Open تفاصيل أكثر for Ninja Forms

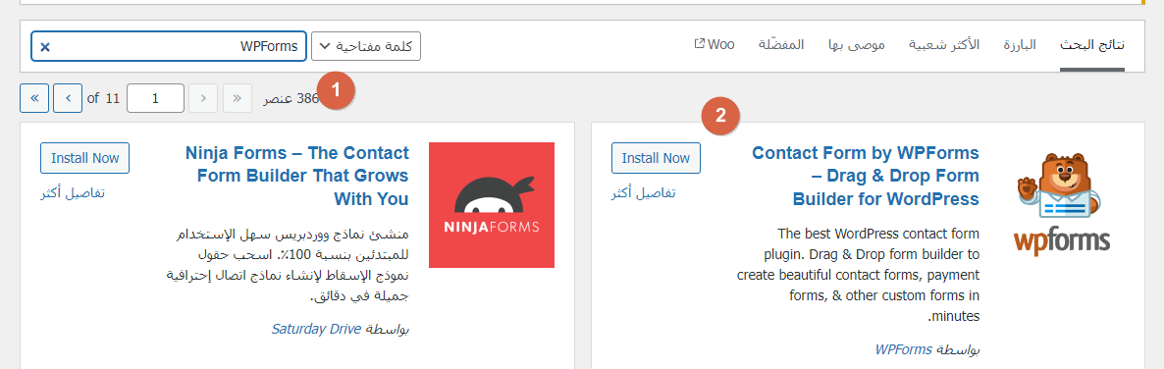tap(73, 193)
